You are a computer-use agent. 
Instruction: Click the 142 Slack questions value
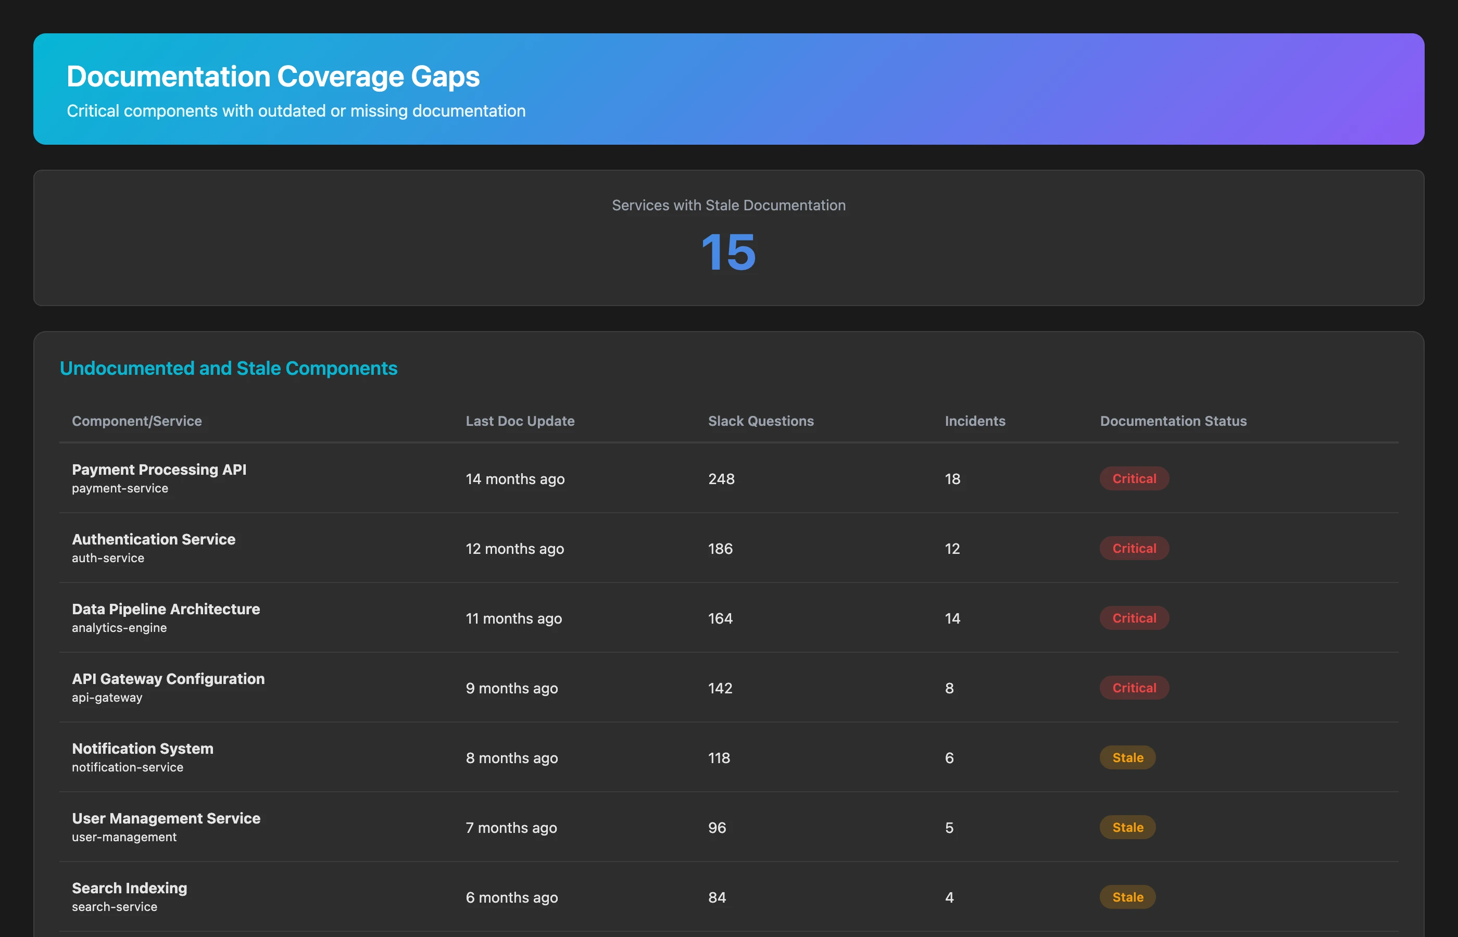coord(721,688)
